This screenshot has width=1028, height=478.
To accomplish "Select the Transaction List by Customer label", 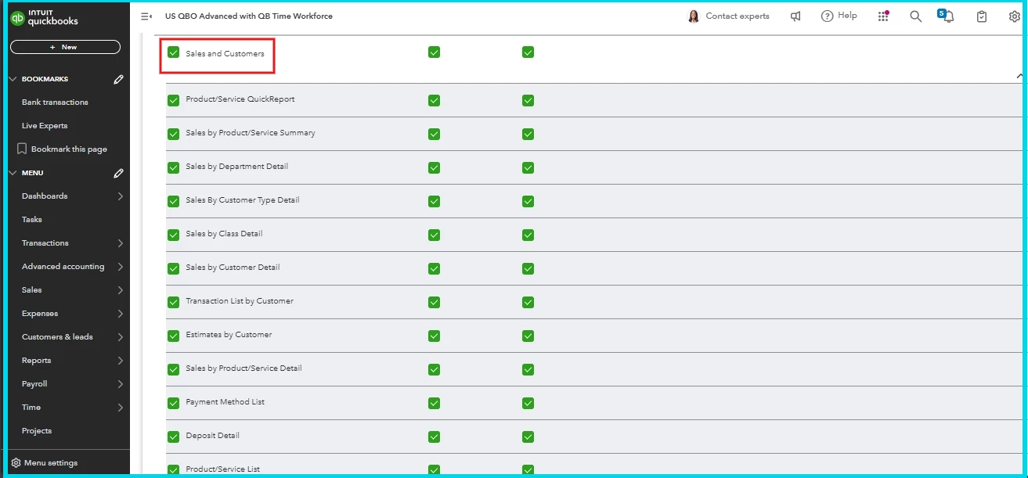I will click(240, 301).
